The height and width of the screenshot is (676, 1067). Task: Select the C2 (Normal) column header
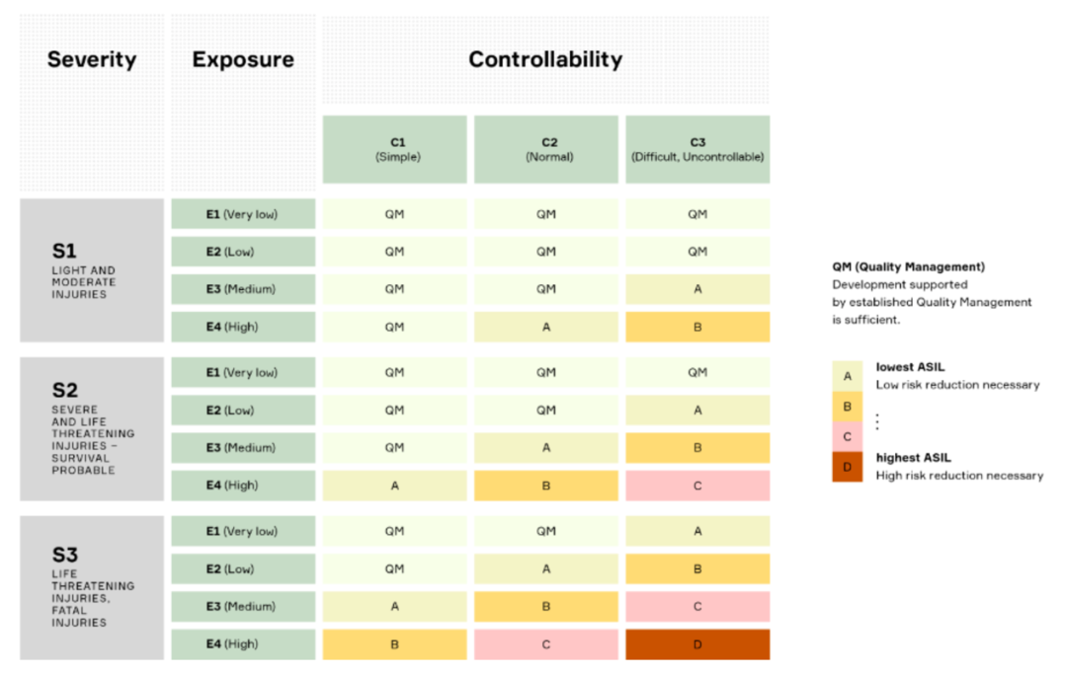pos(545,149)
